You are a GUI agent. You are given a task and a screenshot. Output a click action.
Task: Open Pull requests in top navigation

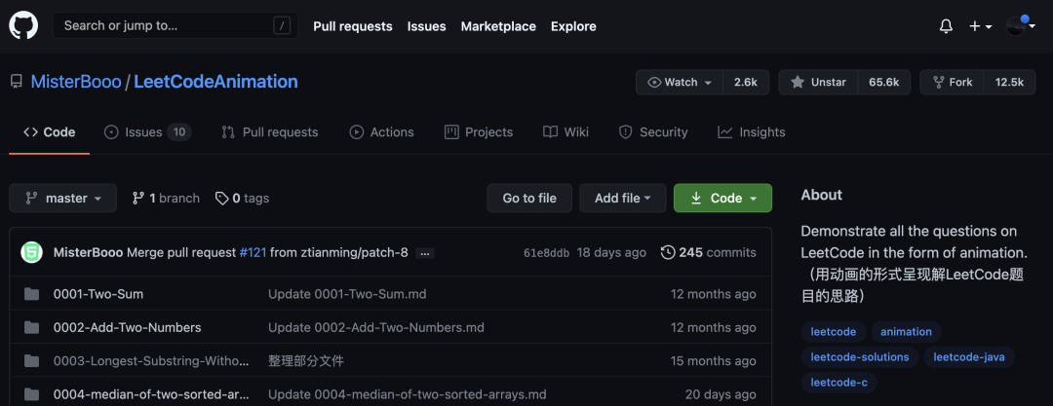click(x=353, y=26)
